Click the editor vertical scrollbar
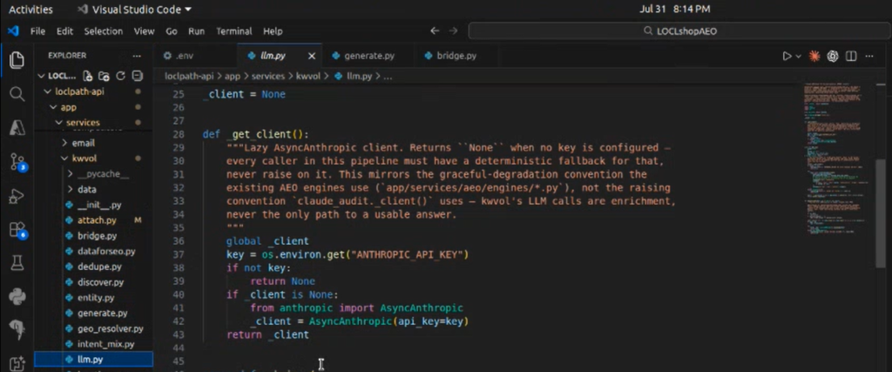Viewport: 892px width, 372px height. click(881, 213)
